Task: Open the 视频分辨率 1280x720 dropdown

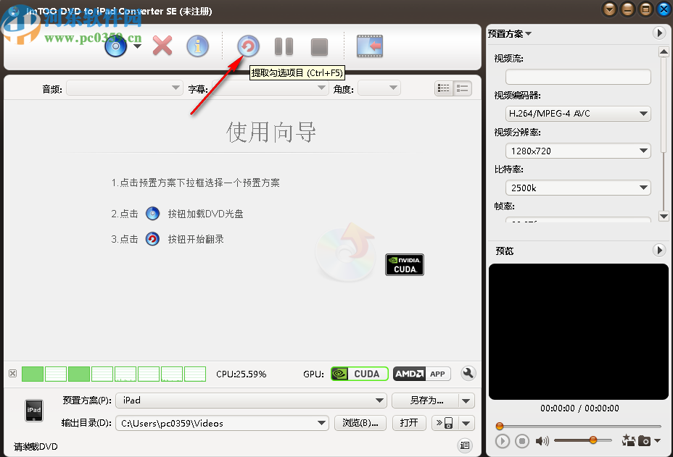Action: [x=577, y=151]
